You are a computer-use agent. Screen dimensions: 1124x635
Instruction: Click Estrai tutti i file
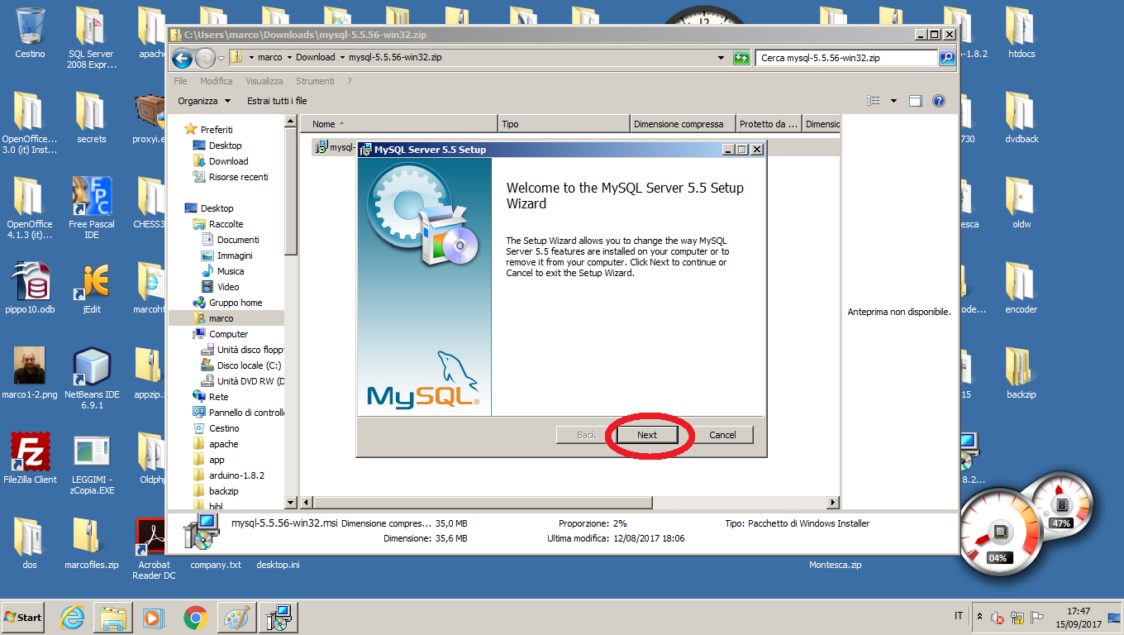point(277,101)
